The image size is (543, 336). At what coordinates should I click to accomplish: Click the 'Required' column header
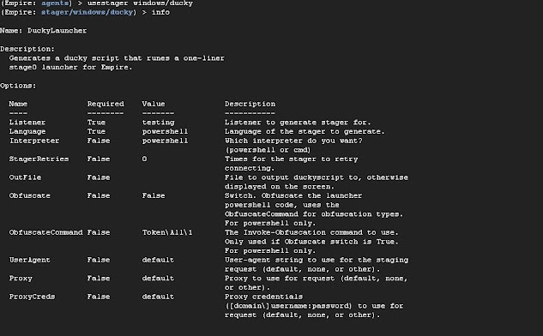click(106, 104)
